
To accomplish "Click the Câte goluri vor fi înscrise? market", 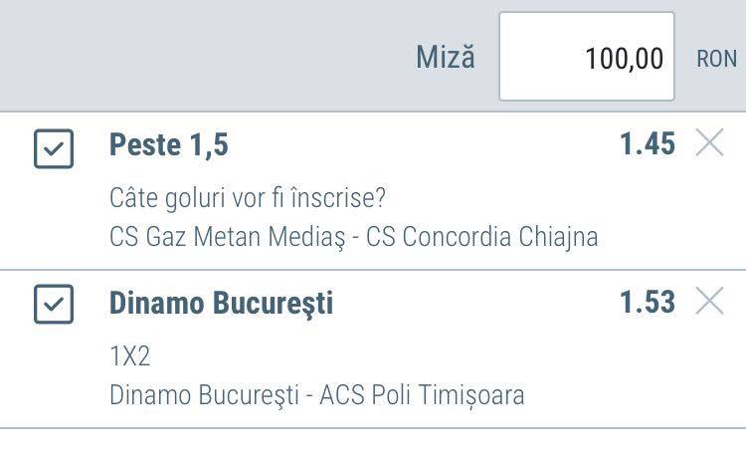I will pyautogui.click(x=248, y=197).
